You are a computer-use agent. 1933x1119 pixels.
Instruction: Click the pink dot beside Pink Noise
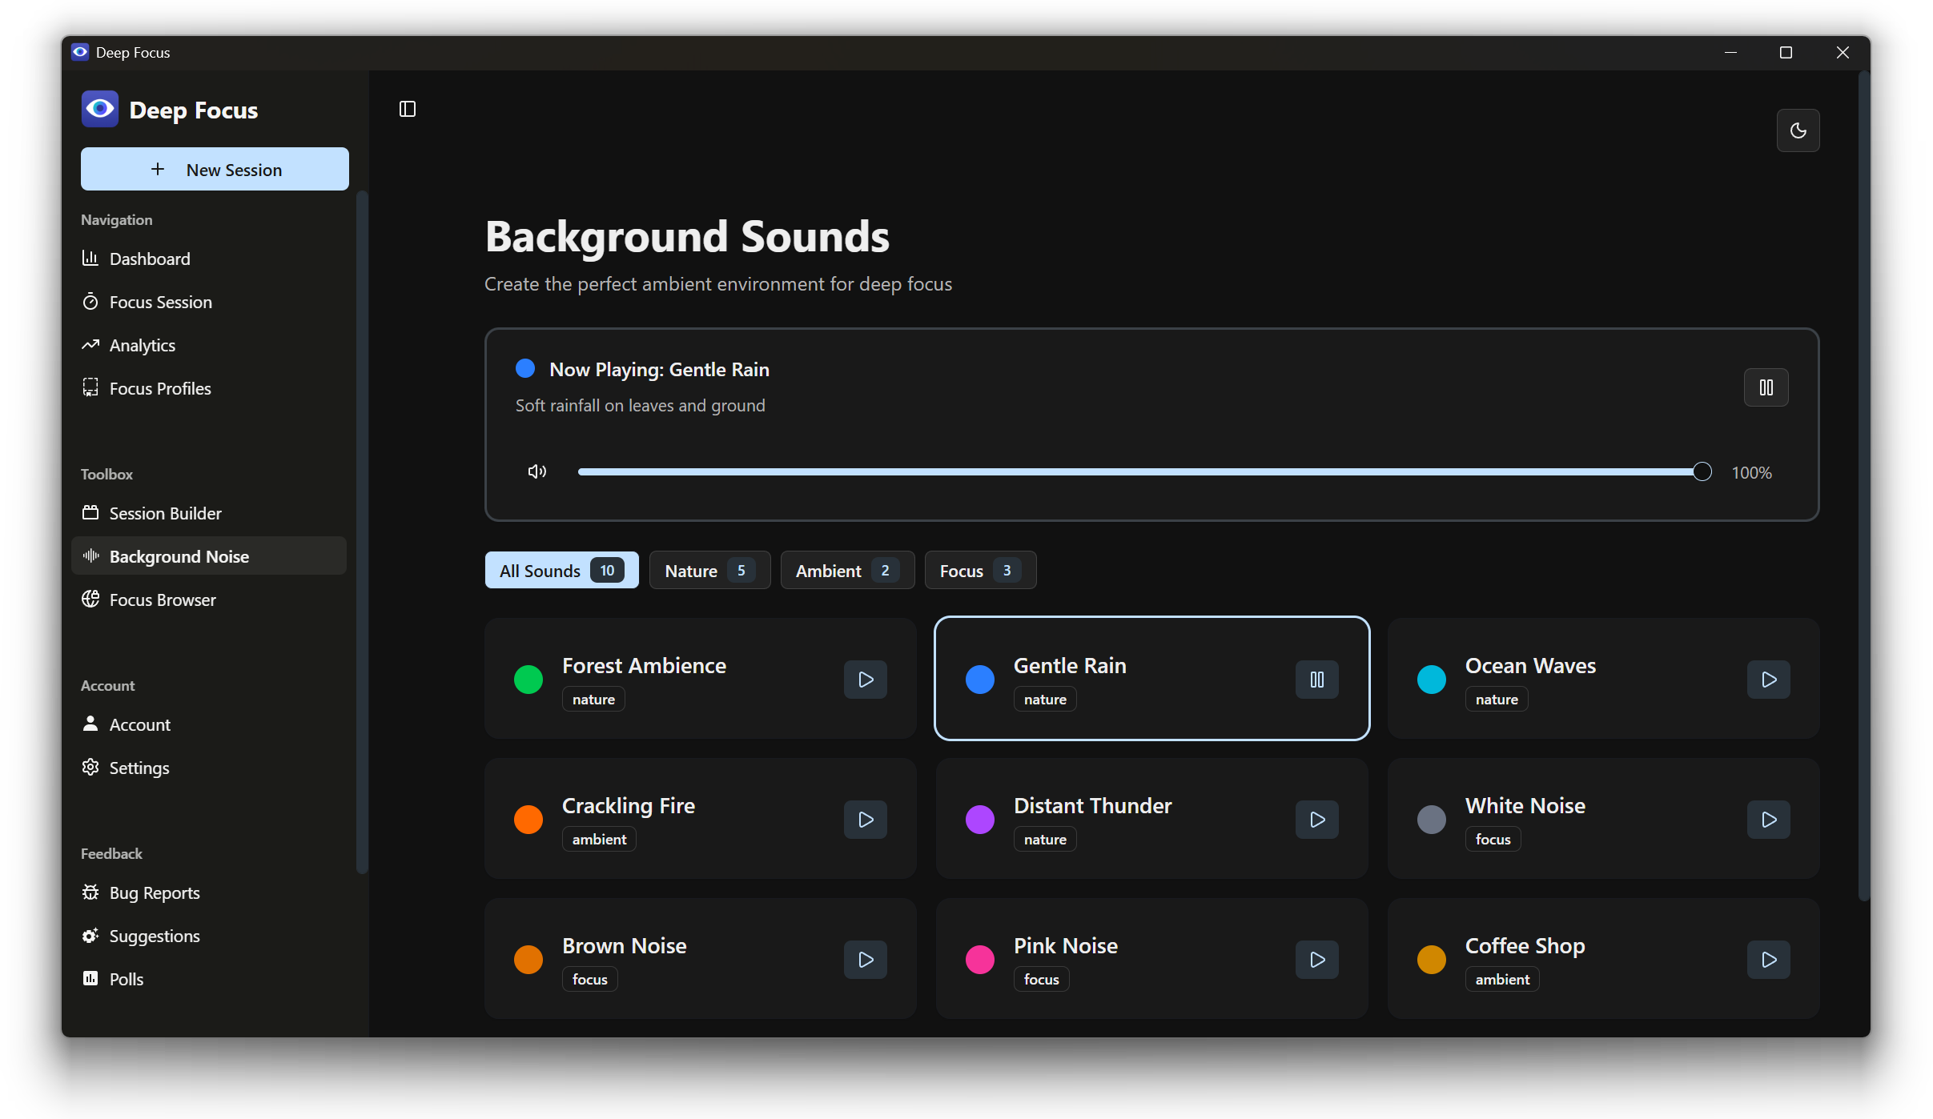980,960
